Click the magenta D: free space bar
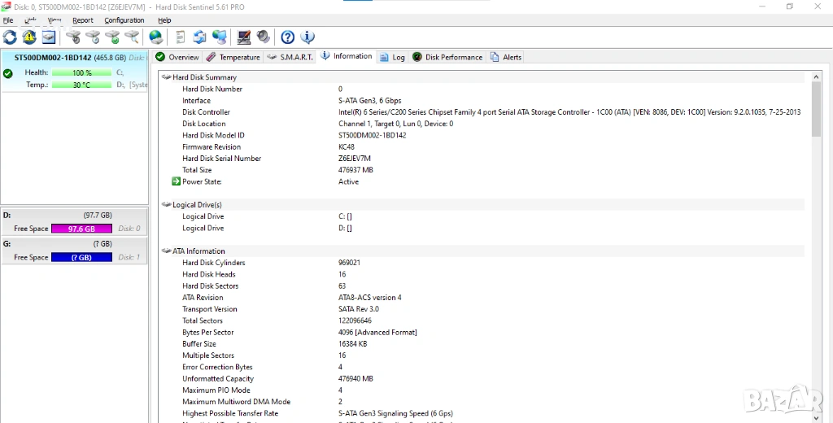This screenshot has height=423, width=833. tap(81, 229)
